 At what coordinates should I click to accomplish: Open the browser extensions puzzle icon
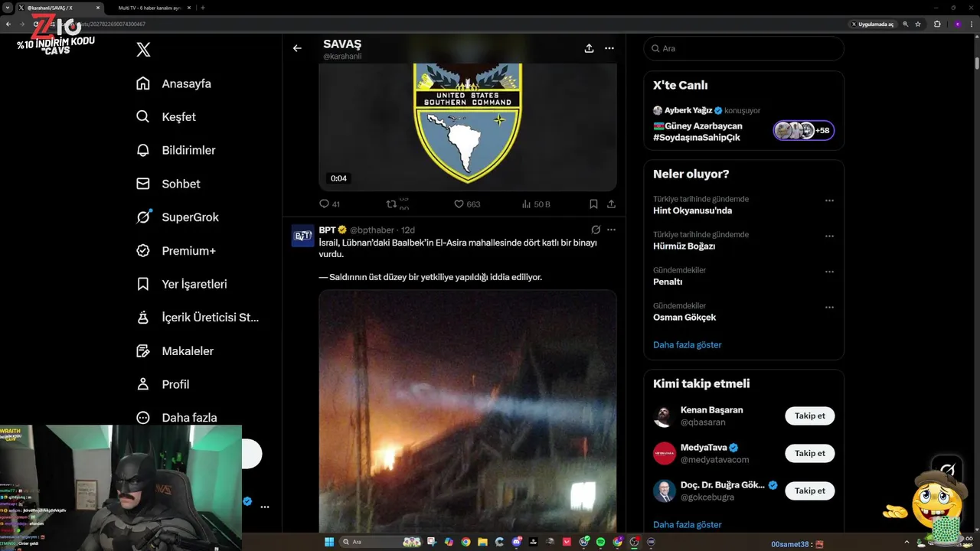coord(937,24)
